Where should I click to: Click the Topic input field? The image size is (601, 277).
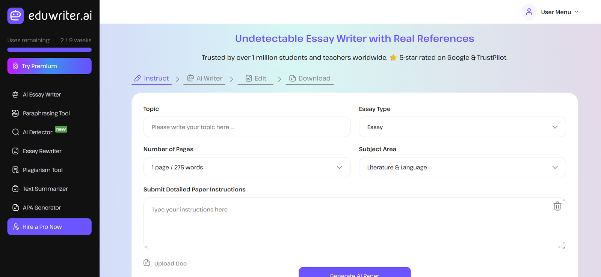coord(247,127)
